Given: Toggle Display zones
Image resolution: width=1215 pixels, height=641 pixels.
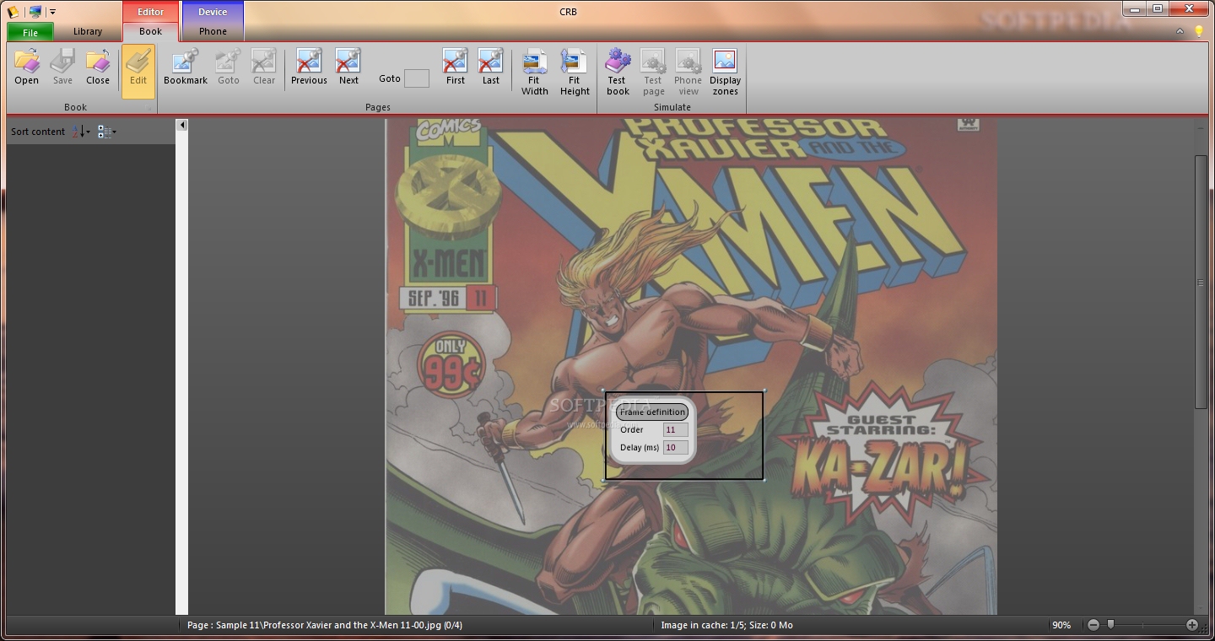Looking at the screenshot, I should [x=725, y=73].
